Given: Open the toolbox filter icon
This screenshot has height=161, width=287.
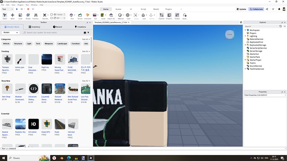Looking at the screenshot, I should pyautogui.click(x=88, y=33).
